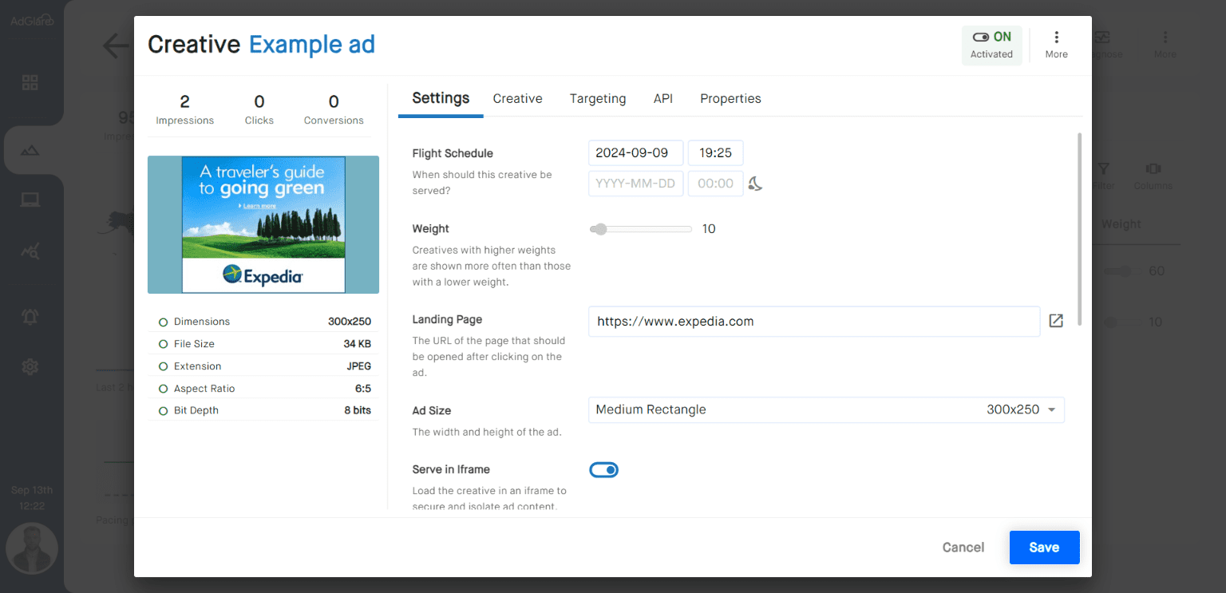Click the profile avatar at bottom left
This screenshot has height=593, width=1226.
32,548
